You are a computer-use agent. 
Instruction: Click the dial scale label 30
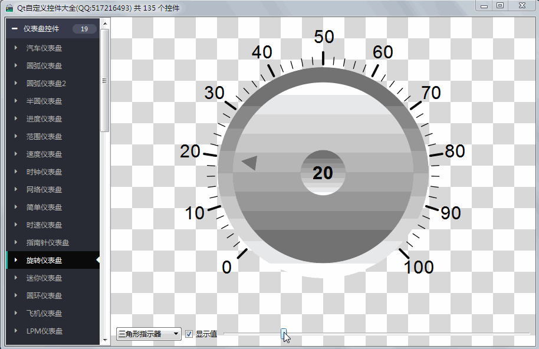214,93
